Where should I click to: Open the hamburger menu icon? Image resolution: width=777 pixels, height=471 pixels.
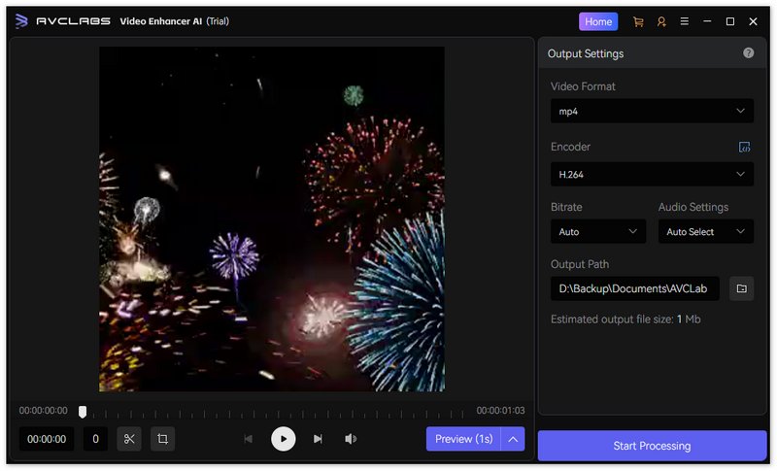[685, 21]
